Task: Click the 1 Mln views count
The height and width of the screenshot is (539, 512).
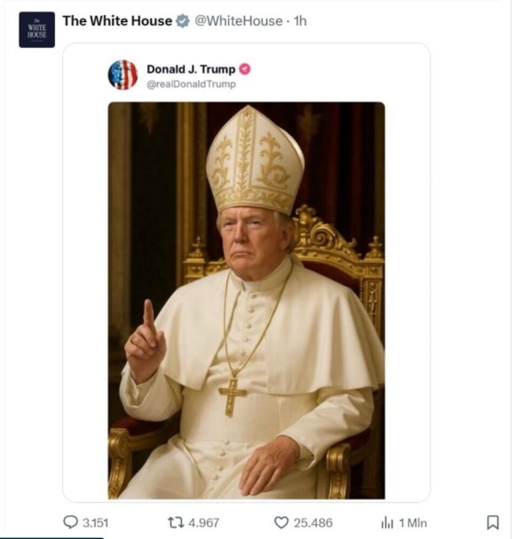Action: (413, 523)
